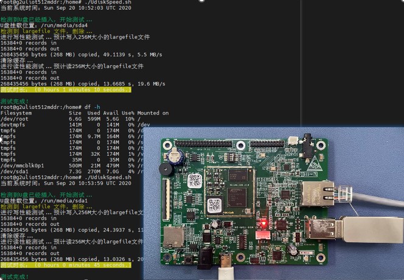Image resolution: width=404 pixels, height=280 pixels.
Task: Click the 'Mounted on' column header
Action: (x=153, y=113)
